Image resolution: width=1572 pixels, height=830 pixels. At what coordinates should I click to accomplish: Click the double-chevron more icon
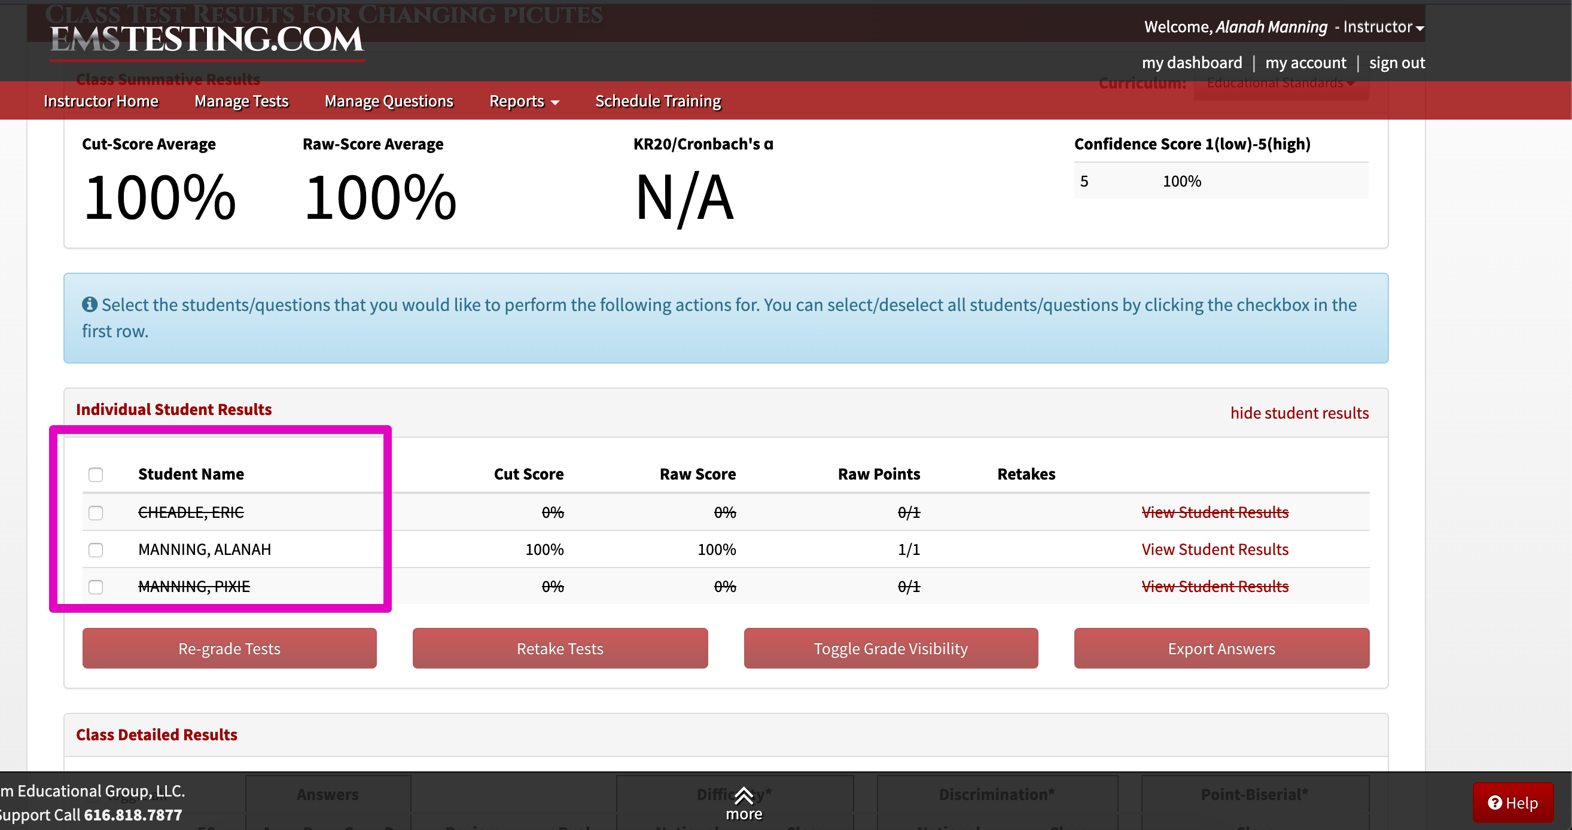point(744,795)
